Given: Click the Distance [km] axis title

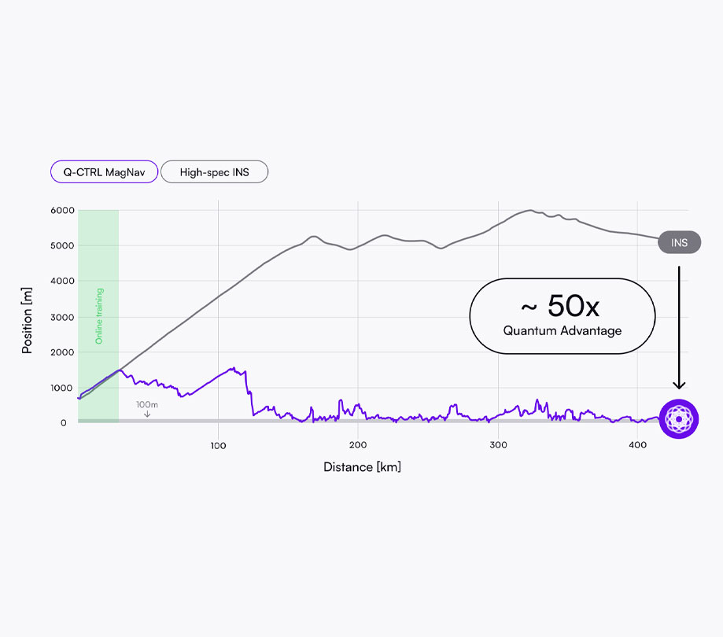Looking at the screenshot, I should 363,467.
